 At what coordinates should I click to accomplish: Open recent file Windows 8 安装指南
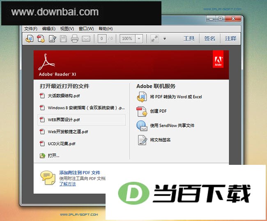pos(86,107)
